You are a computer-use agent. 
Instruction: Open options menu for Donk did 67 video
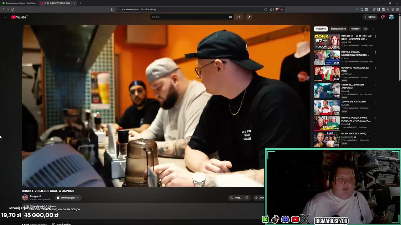pos(375,36)
